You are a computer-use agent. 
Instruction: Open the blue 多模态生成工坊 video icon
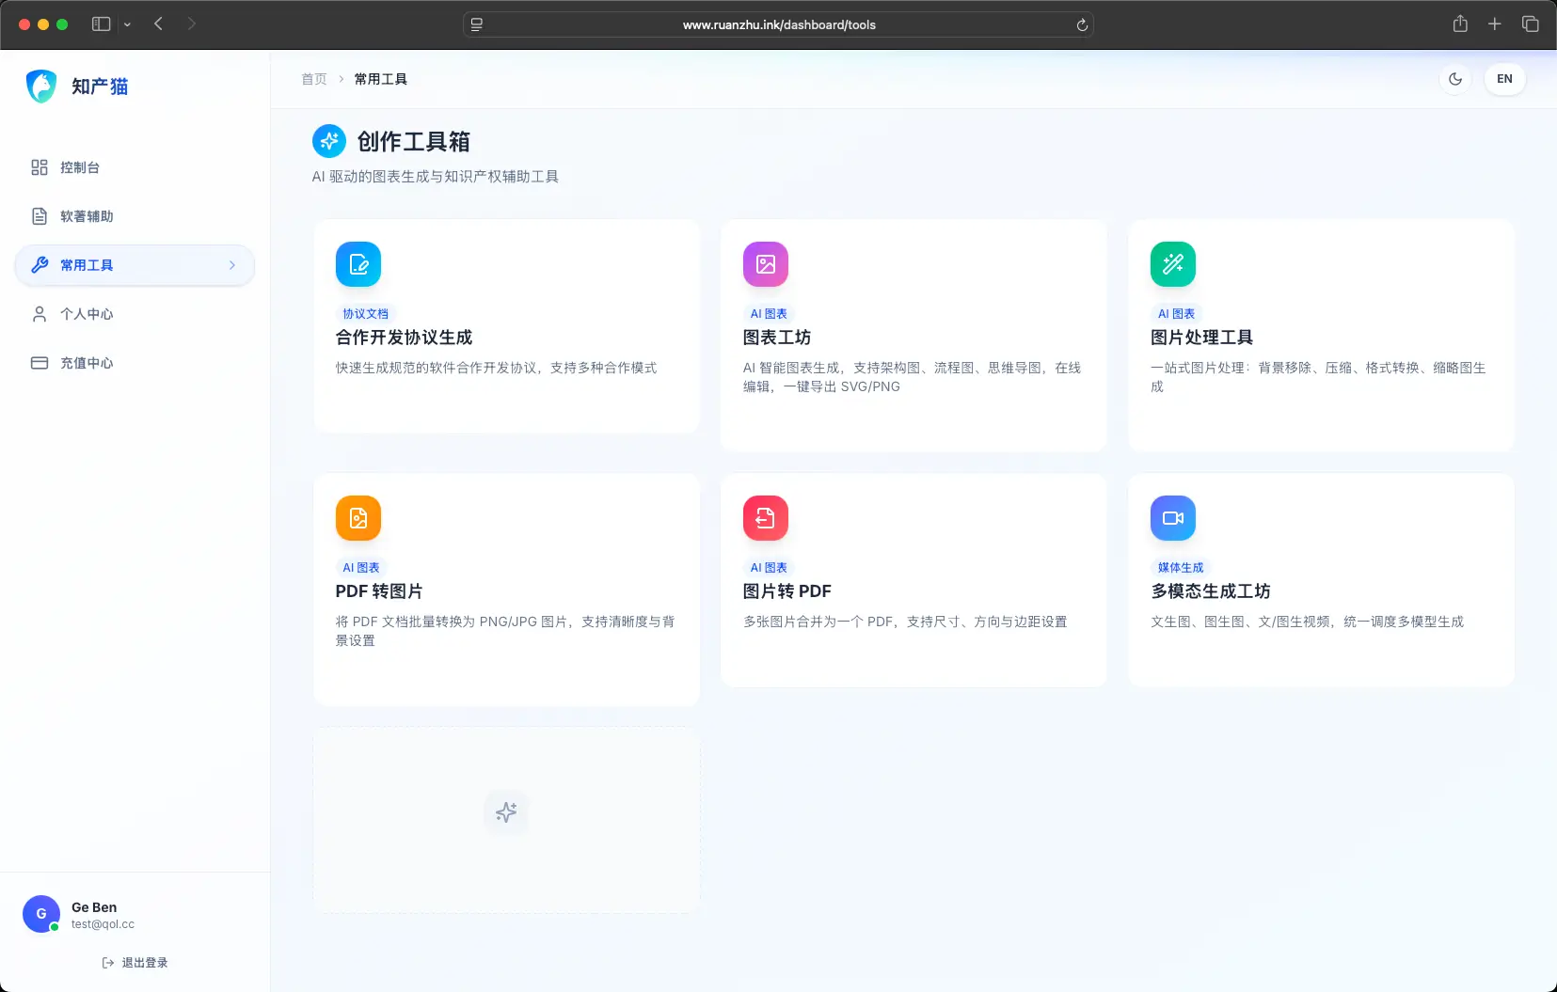(1173, 518)
